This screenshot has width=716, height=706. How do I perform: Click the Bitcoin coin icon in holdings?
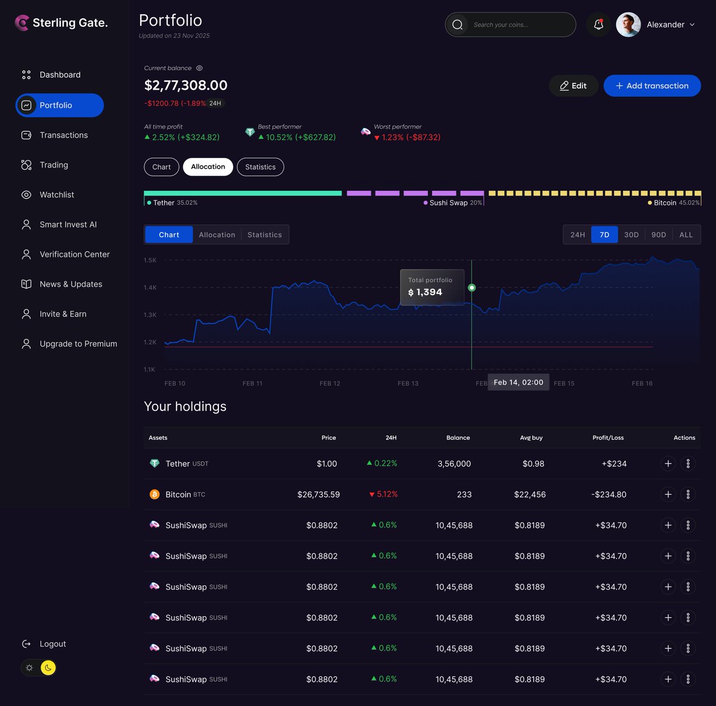[x=155, y=494]
